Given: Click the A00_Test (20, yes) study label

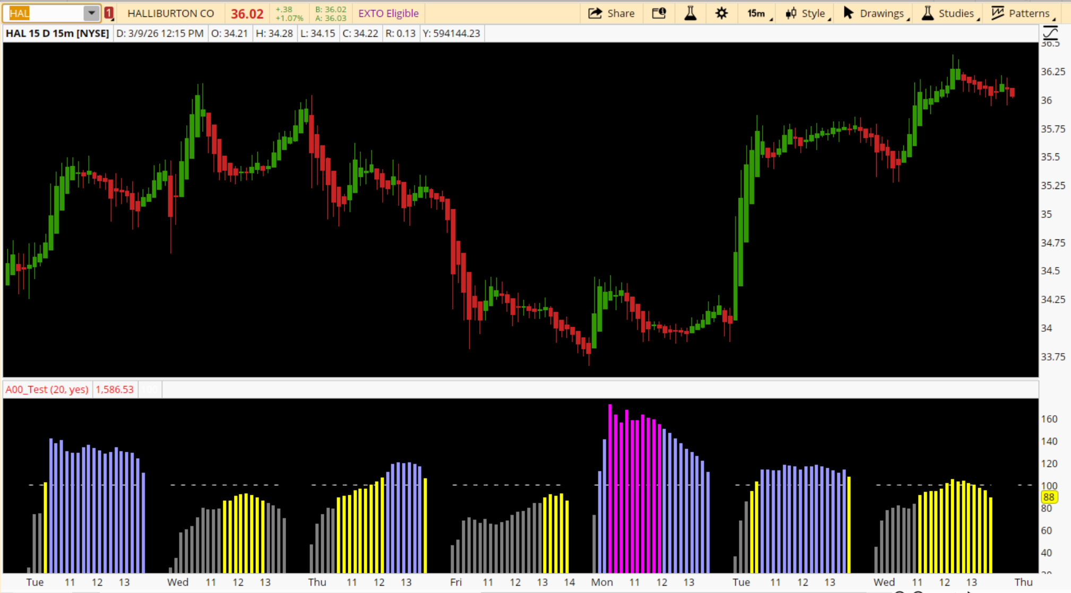Looking at the screenshot, I should (47, 389).
